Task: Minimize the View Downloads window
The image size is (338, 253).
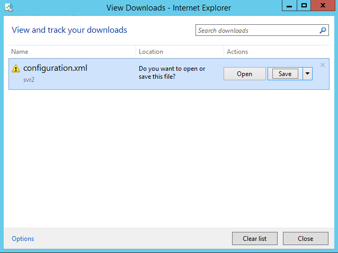Action: pos(289,5)
